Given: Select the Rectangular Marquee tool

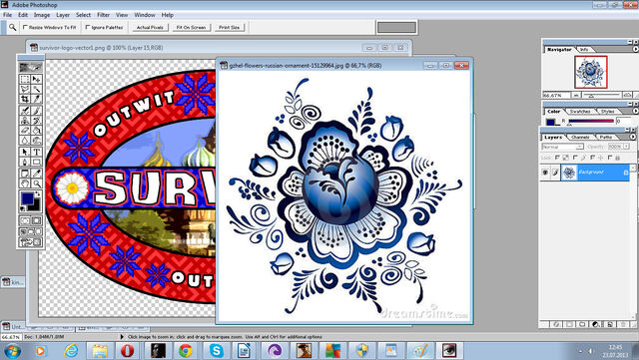Looking at the screenshot, I should click(25, 79).
